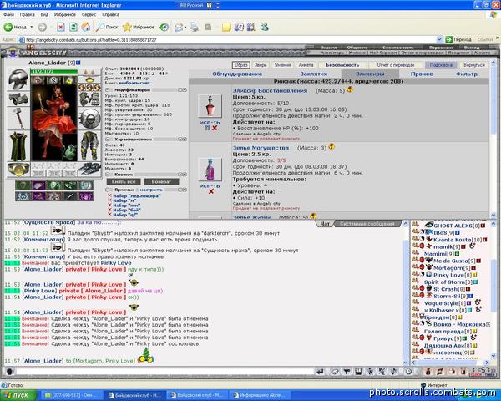Use the Зелье Могущества via исп-ть

pyautogui.click(x=210, y=185)
